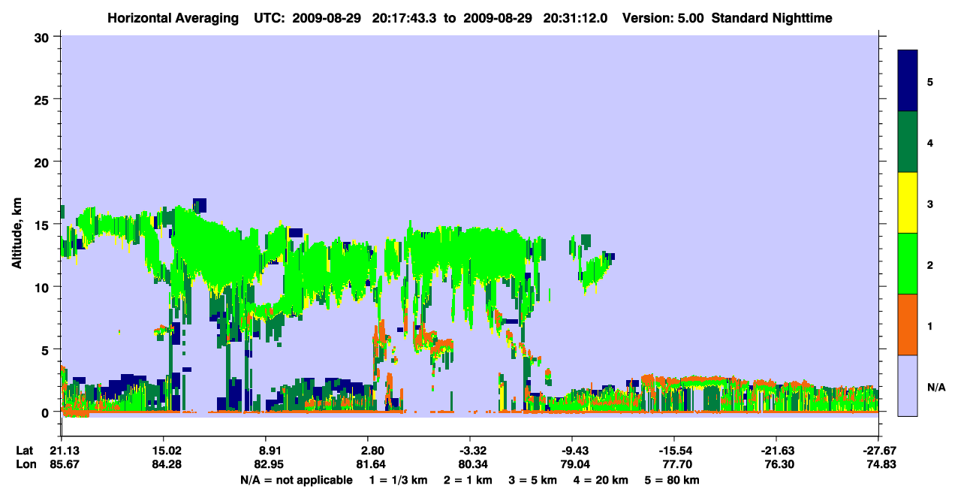Screen dimensions: 976x501
Task: Click the 'Lat' row label
Action: point(24,451)
